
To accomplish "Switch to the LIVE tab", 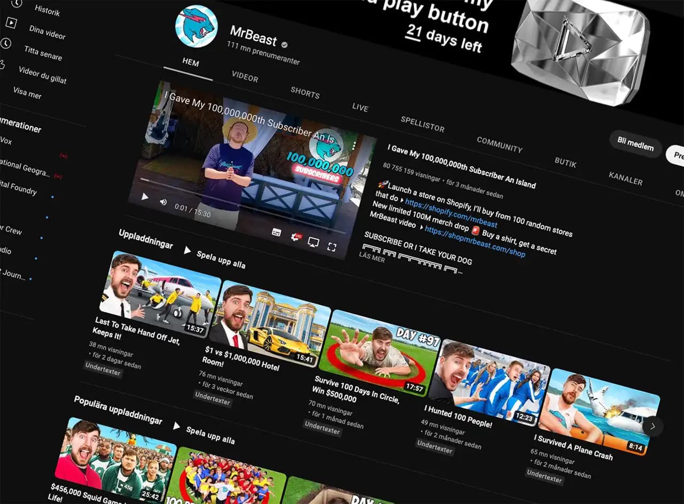I will pos(360,107).
